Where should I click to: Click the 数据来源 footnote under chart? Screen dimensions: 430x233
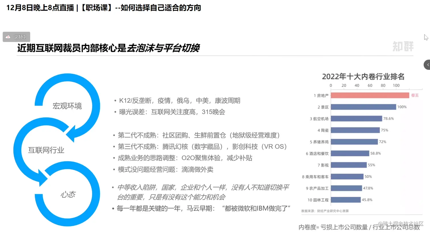tap(325, 211)
